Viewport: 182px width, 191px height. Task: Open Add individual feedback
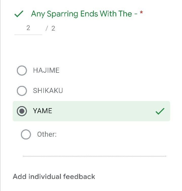(54, 176)
